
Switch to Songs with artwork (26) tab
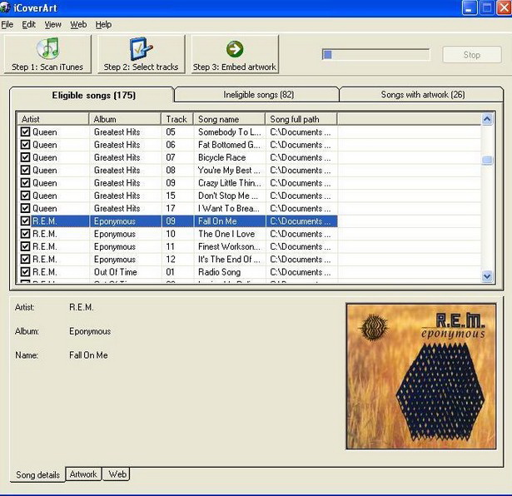click(422, 95)
